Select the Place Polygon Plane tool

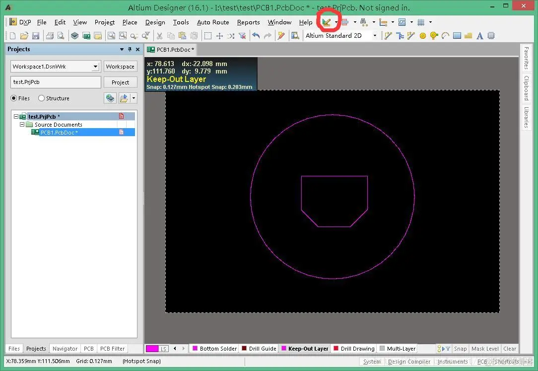click(x=469, y=36)
